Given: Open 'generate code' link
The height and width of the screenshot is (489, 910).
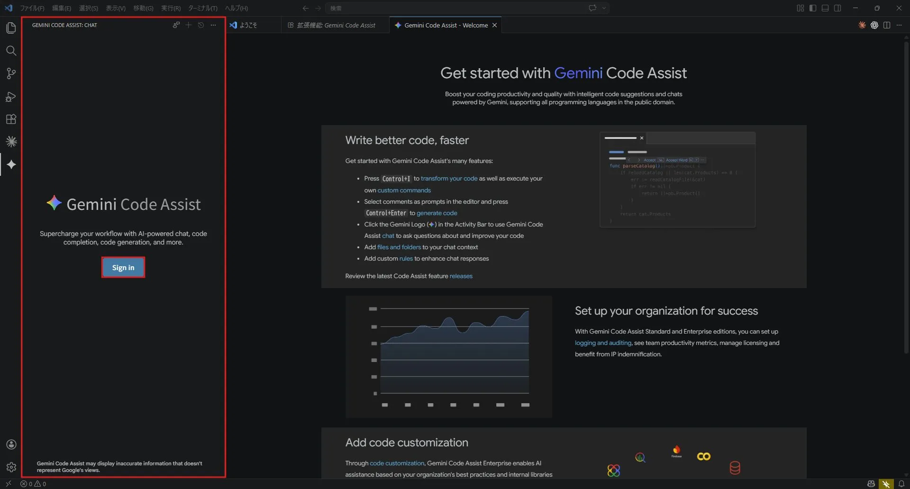Looking at the screenshot, I should pos(437,213).
